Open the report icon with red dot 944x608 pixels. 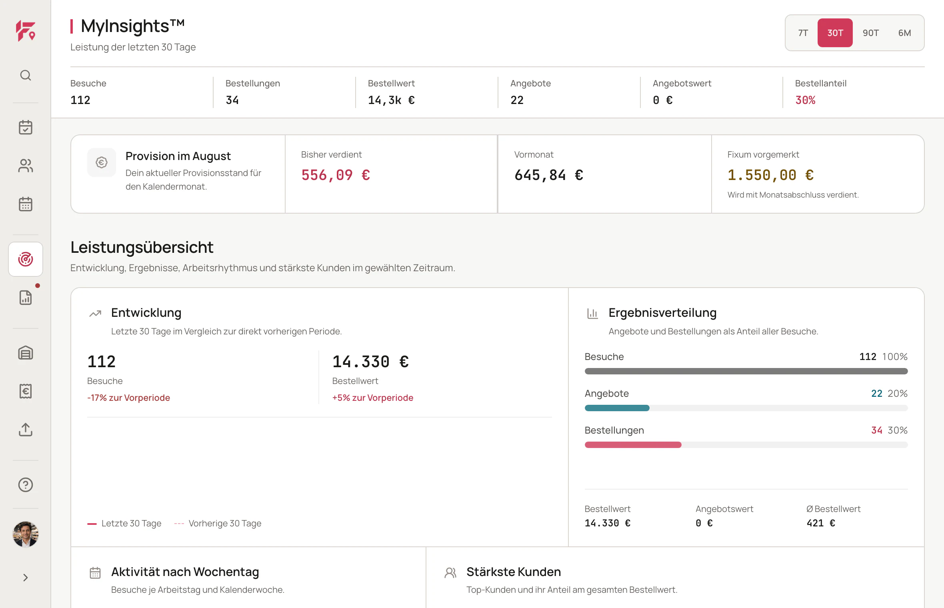tap(26, 298)
